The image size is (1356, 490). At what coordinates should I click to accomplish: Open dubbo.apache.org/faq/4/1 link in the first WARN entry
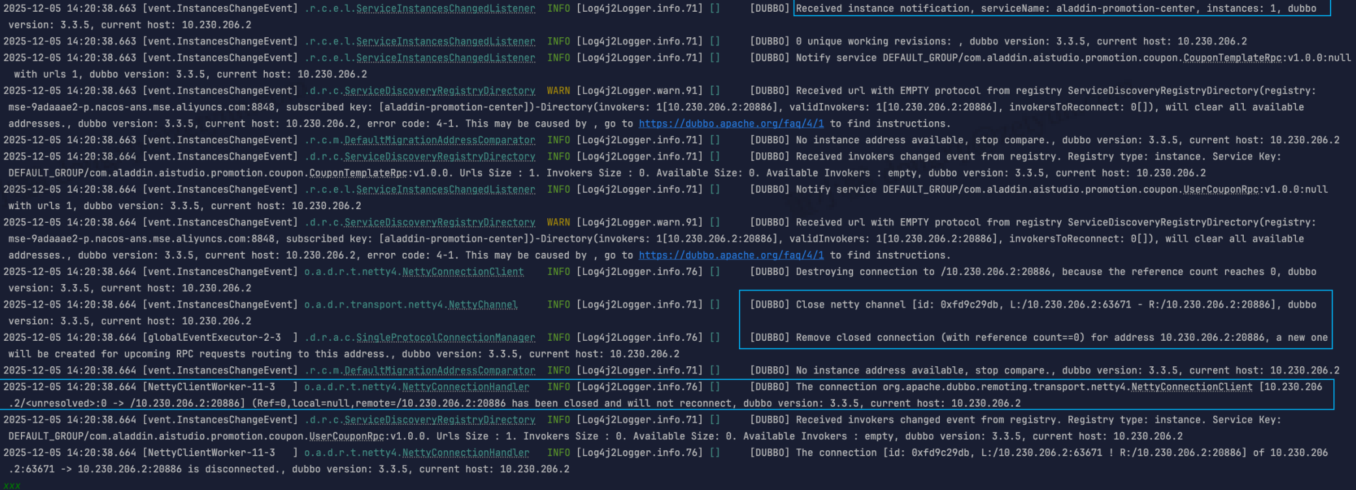click(x=731, y=123)
